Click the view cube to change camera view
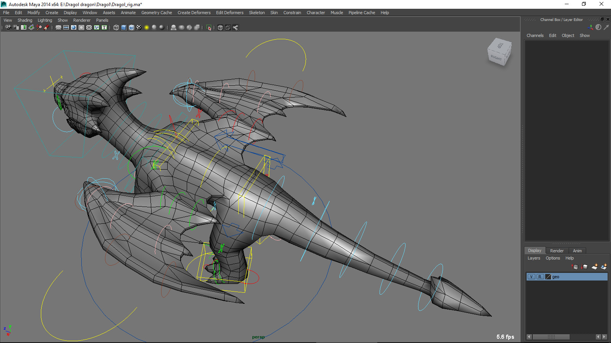611x343 pixels. (499, 53)
